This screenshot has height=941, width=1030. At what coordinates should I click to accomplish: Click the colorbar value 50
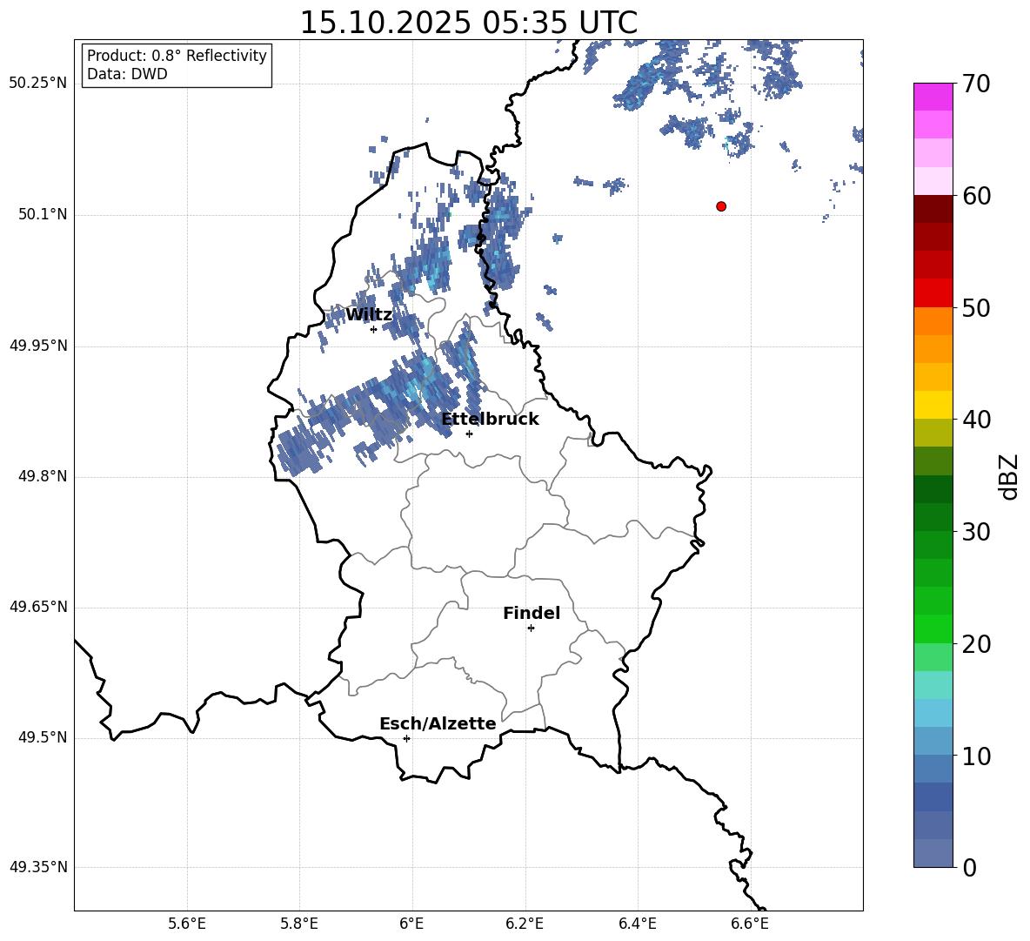[976, 307]
